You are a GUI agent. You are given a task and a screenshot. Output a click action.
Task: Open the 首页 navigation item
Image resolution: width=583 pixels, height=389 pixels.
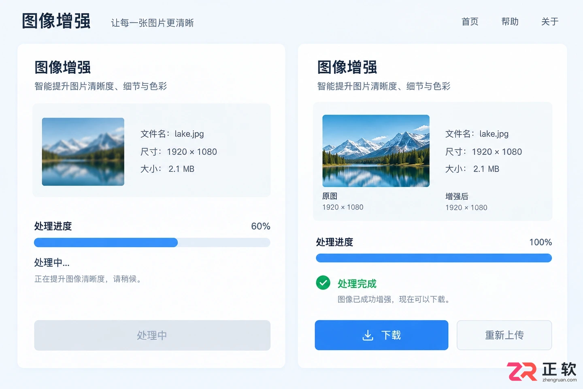[x=470, y=21]
